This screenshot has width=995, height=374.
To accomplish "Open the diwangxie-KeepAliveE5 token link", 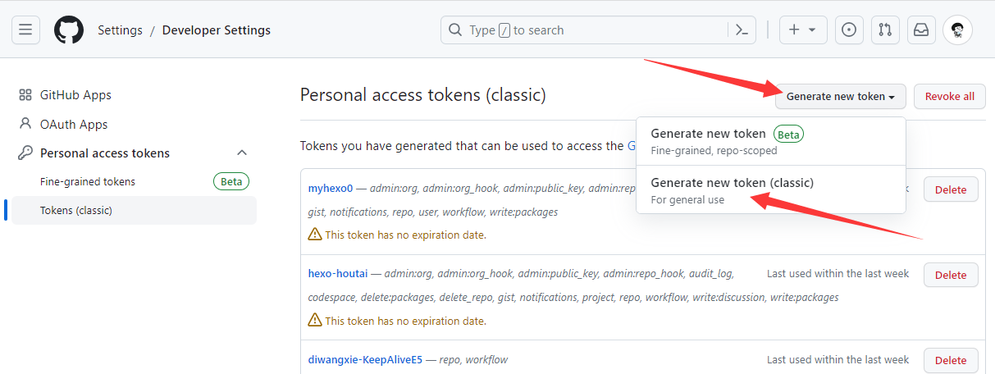I will 365,359.
